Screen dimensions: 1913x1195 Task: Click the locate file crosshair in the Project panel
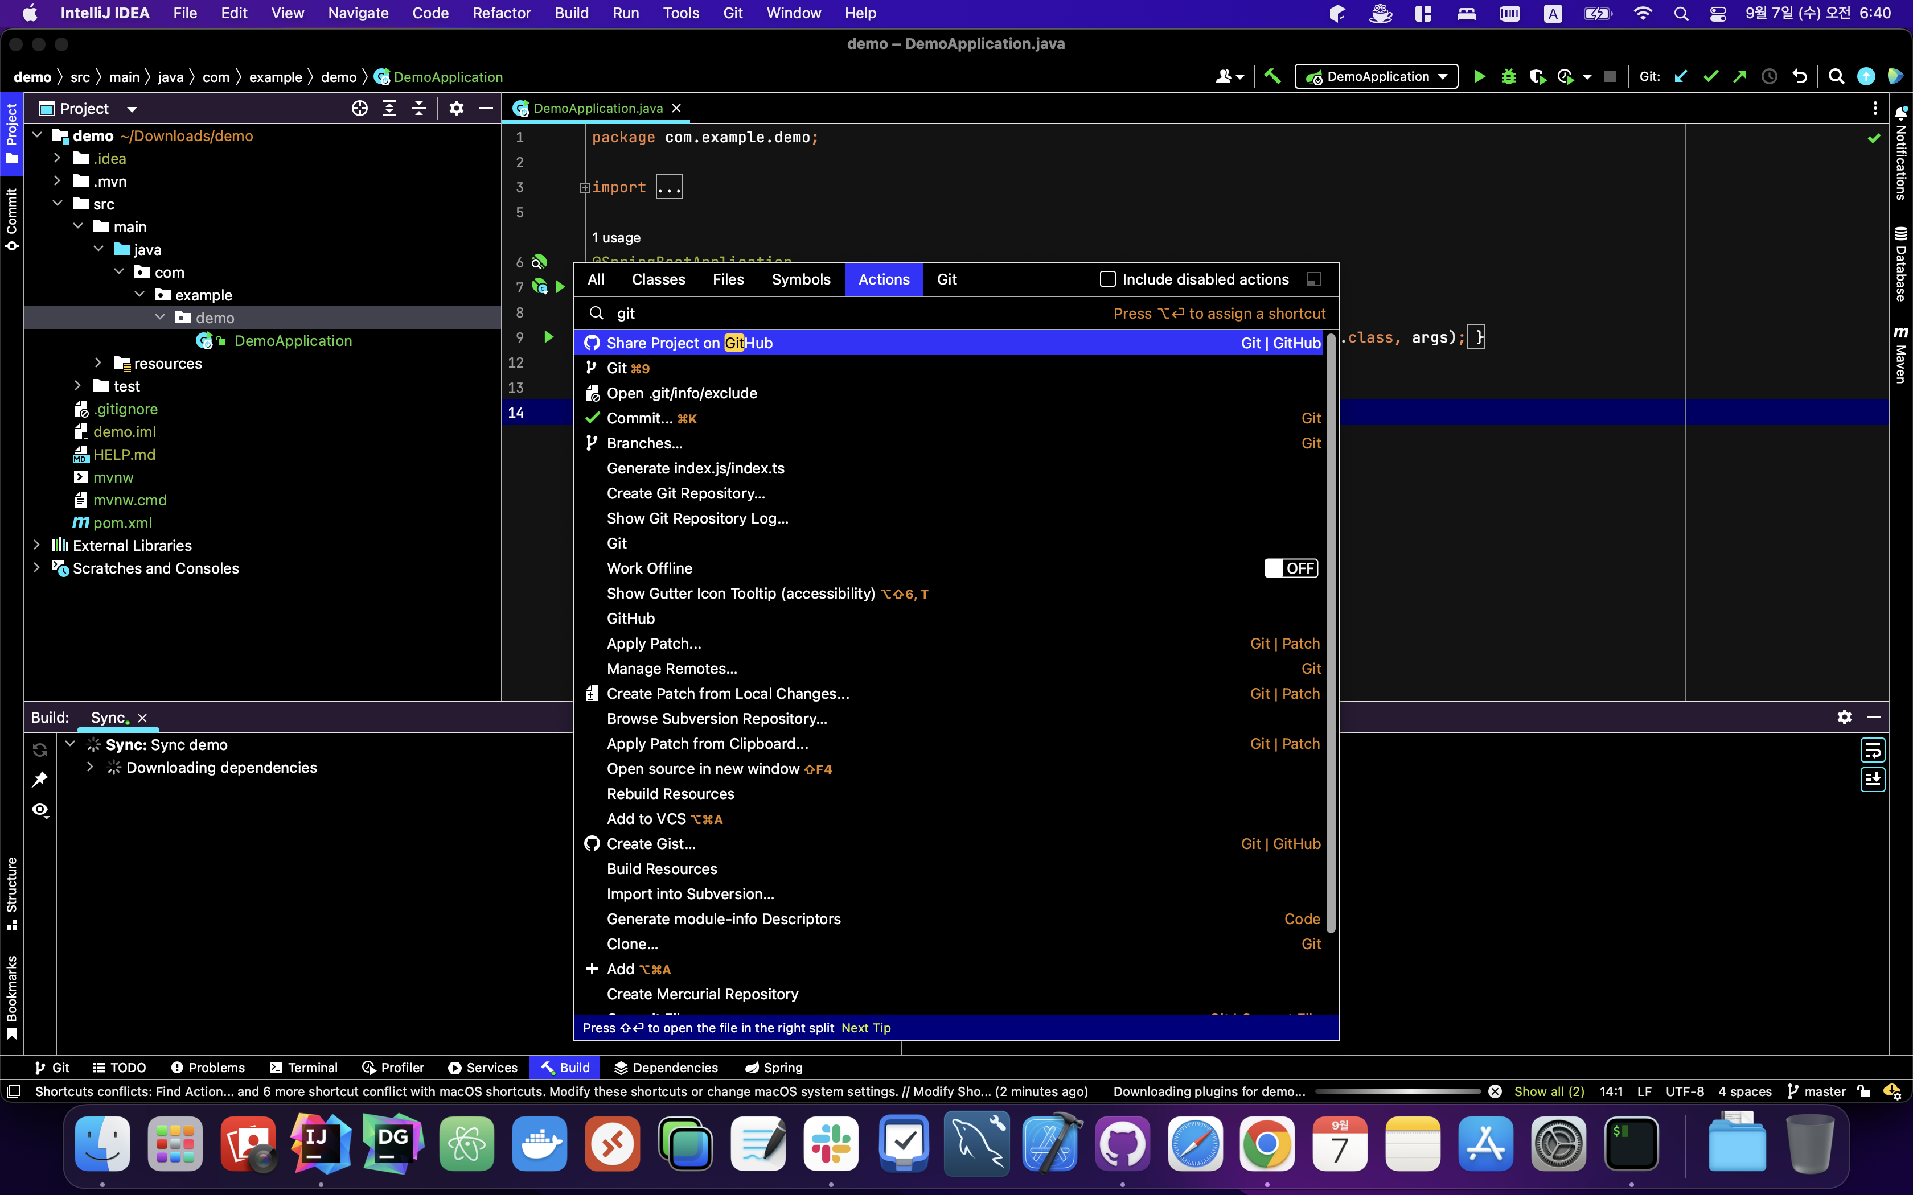pos(360,108)
